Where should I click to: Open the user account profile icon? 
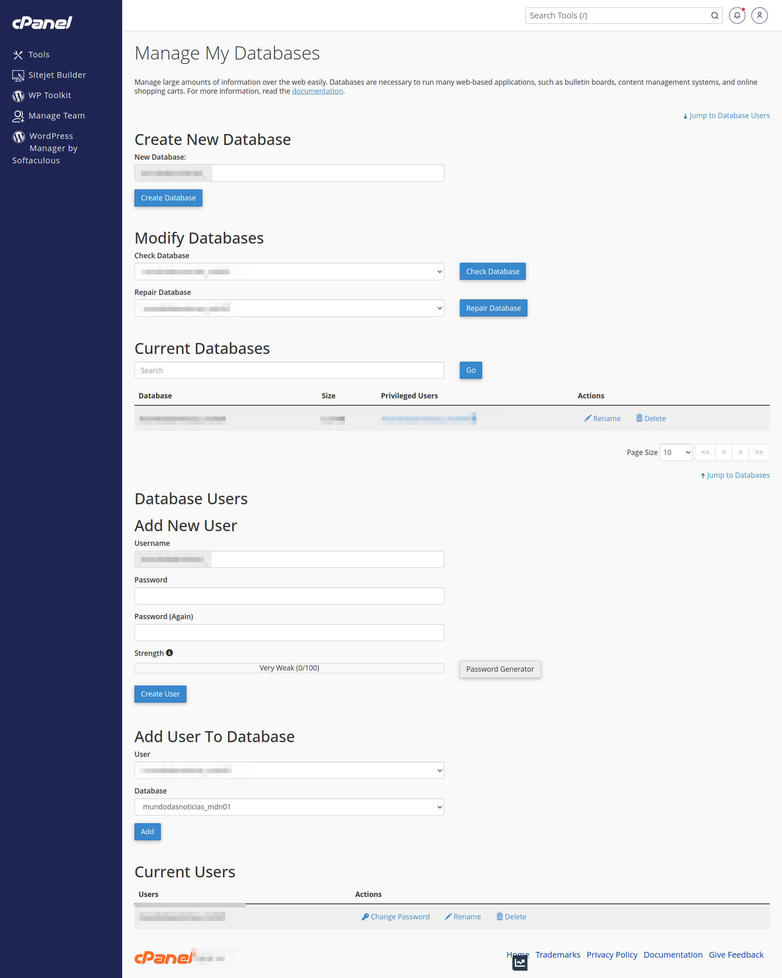[759, 15]
